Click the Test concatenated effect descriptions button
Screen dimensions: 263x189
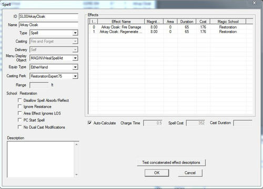[x=171, y=162]
